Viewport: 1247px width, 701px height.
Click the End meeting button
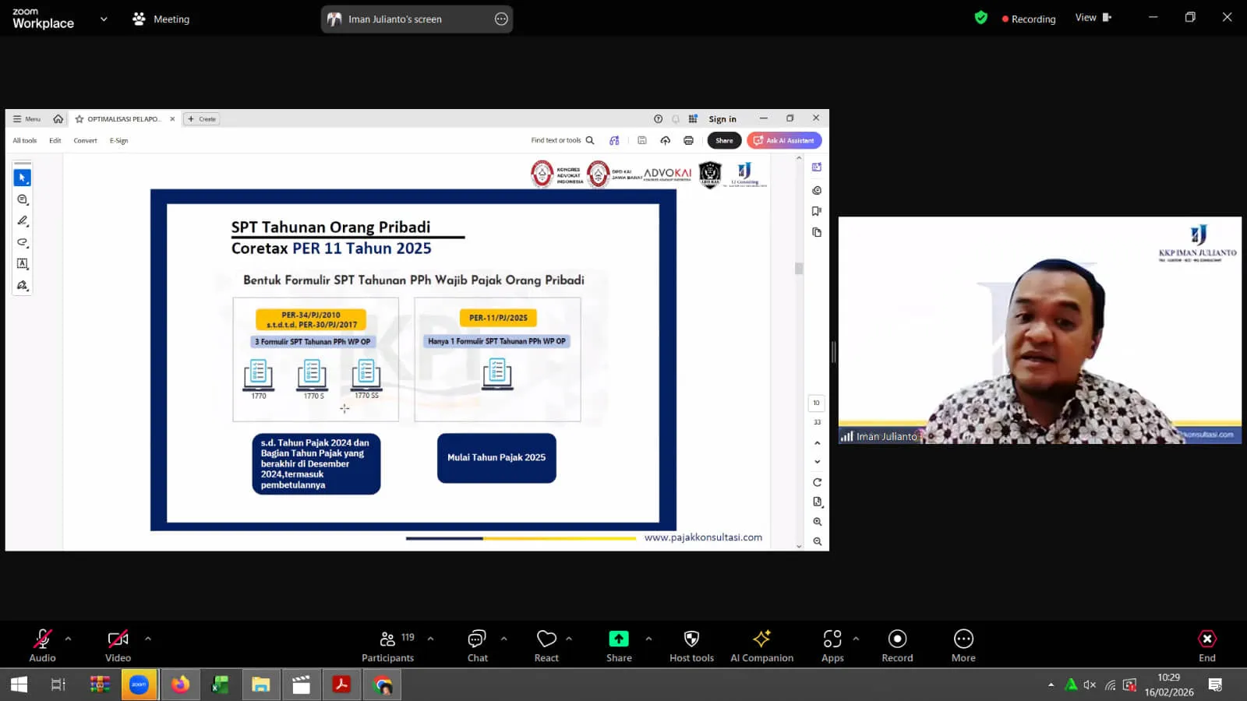point(1206,646)
